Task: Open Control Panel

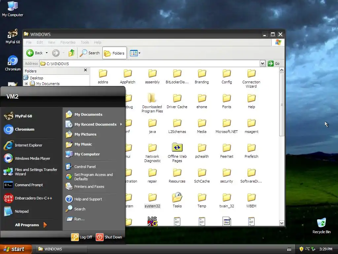Action: [x=81, y=167]
